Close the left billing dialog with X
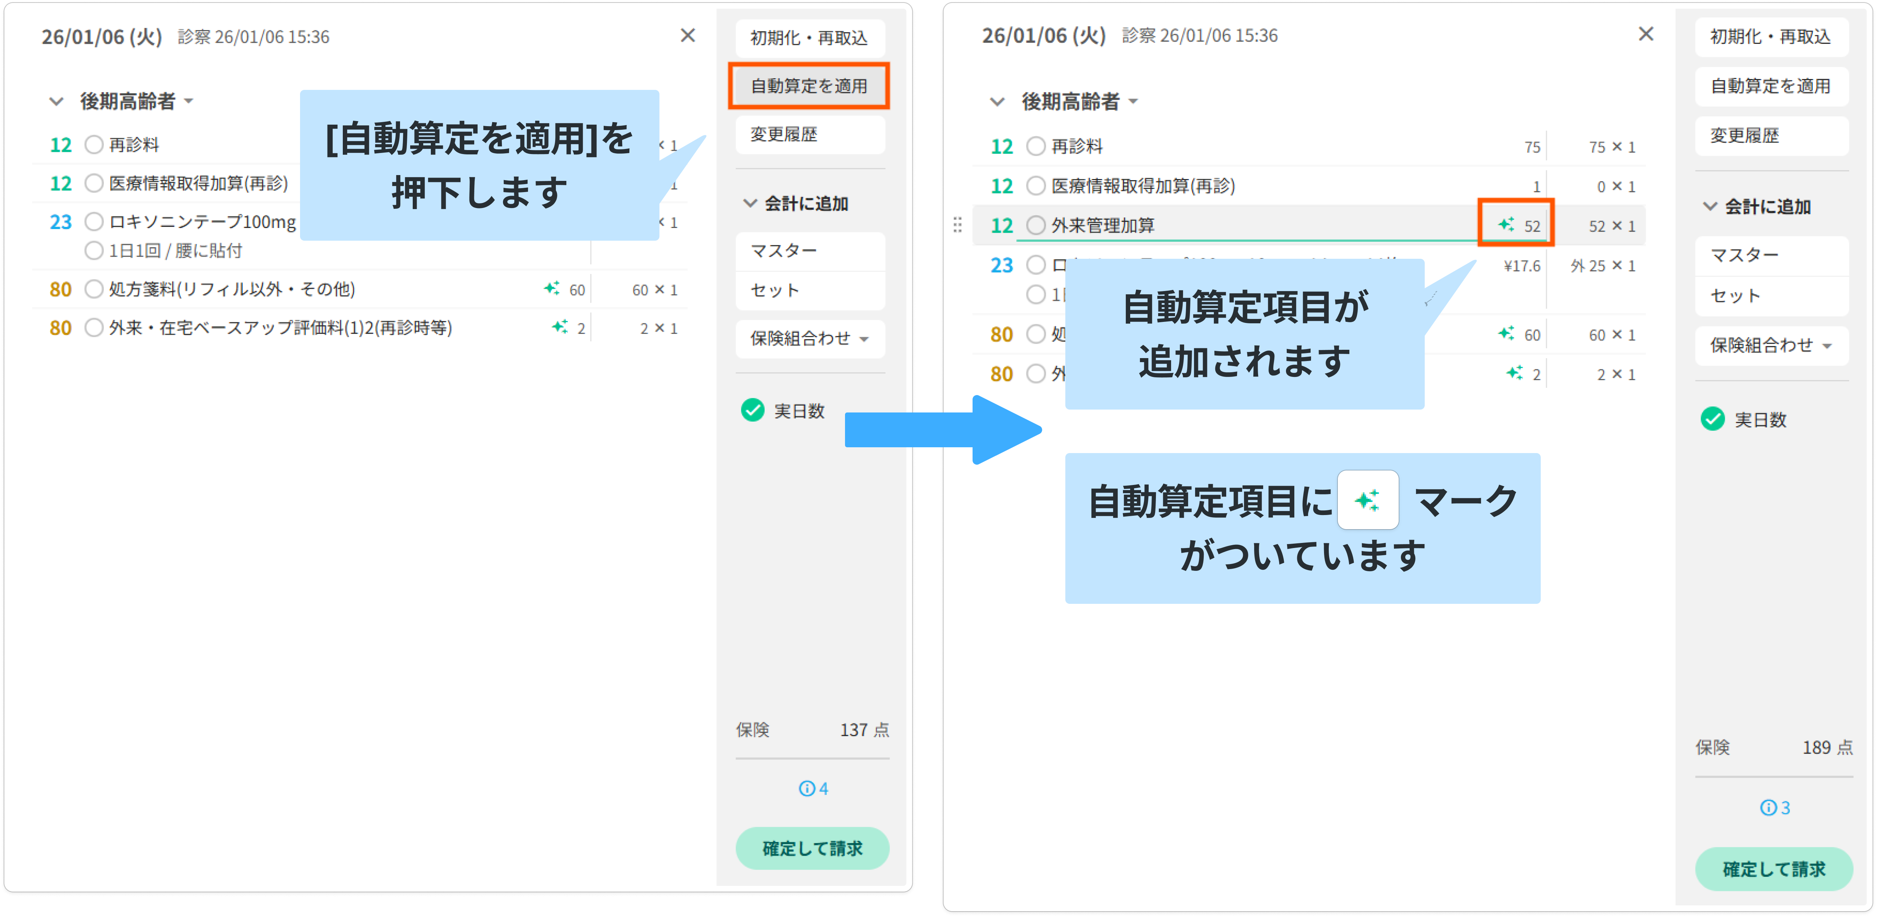1877x917 pixels. click(x=687, y=35)
